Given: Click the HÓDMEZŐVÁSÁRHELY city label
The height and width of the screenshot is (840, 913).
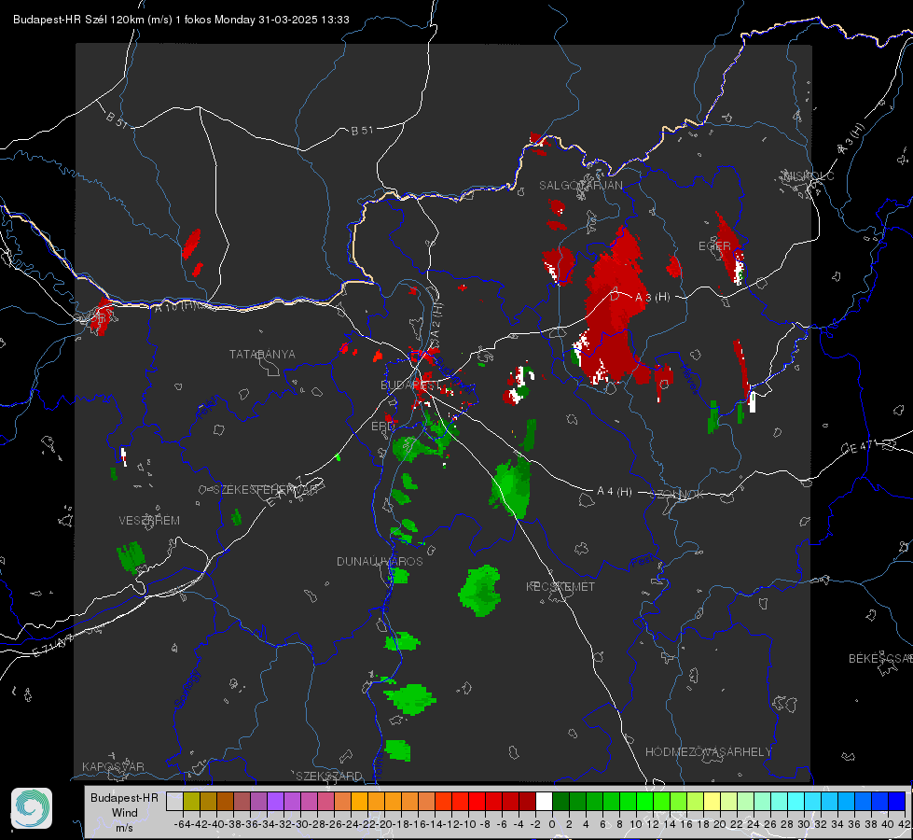Looking at the screenshot, I should [x=708, y=751].
